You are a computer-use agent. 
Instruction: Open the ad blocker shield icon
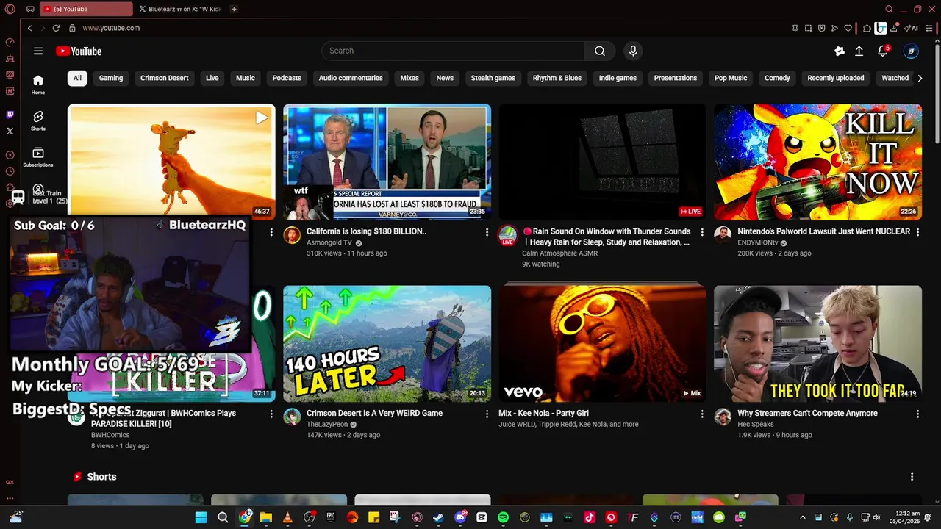coord(821,28)
